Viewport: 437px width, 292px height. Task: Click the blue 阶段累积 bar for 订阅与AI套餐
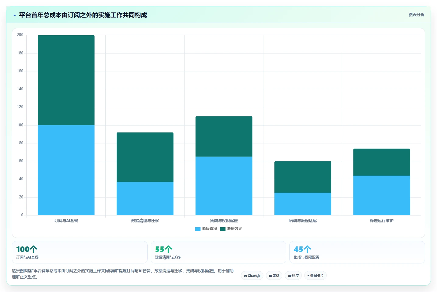coord(66,170)
